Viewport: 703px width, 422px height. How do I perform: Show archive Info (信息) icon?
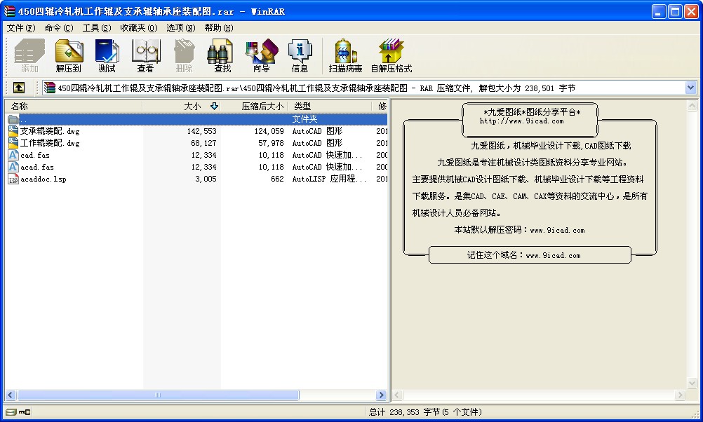click(x=300, y=56)
